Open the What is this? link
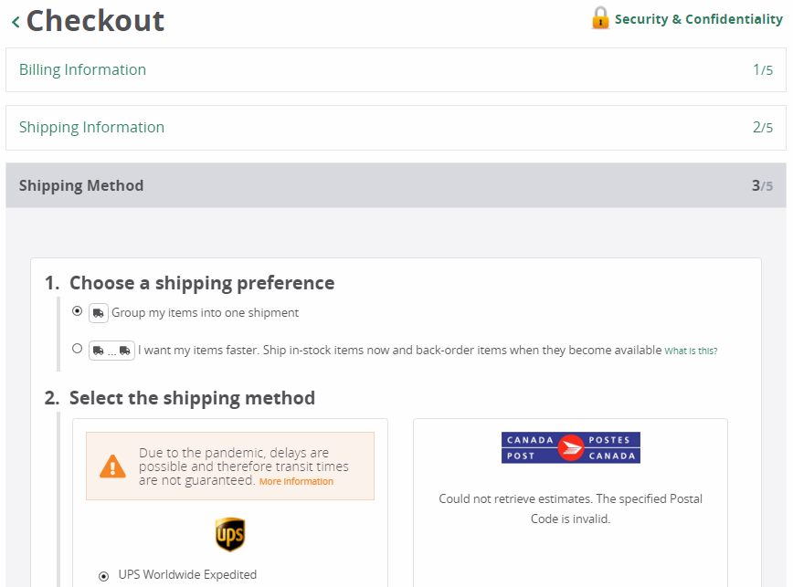 [691, 351]
